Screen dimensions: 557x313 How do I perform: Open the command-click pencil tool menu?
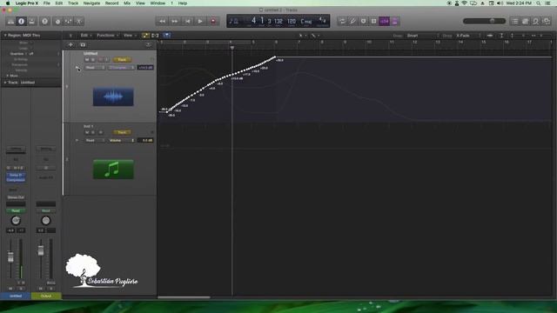coord(315,36)
